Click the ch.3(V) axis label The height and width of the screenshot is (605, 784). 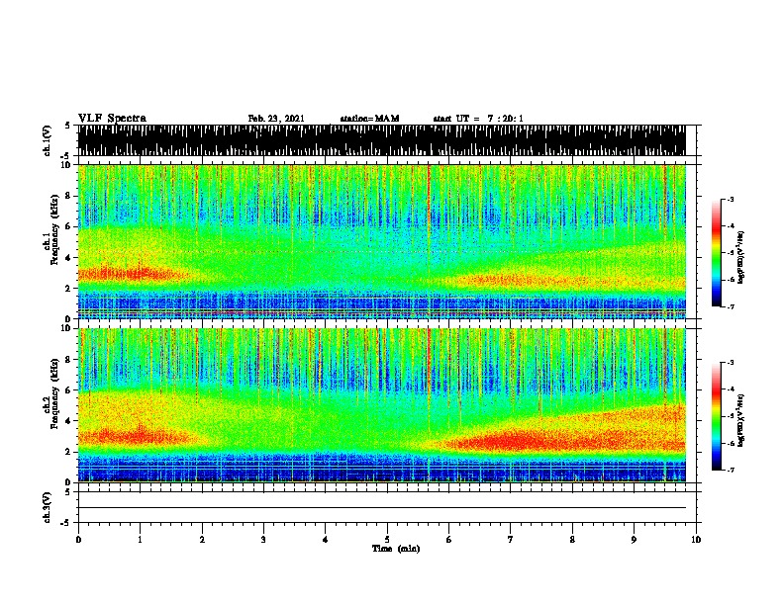click(47, 507)
